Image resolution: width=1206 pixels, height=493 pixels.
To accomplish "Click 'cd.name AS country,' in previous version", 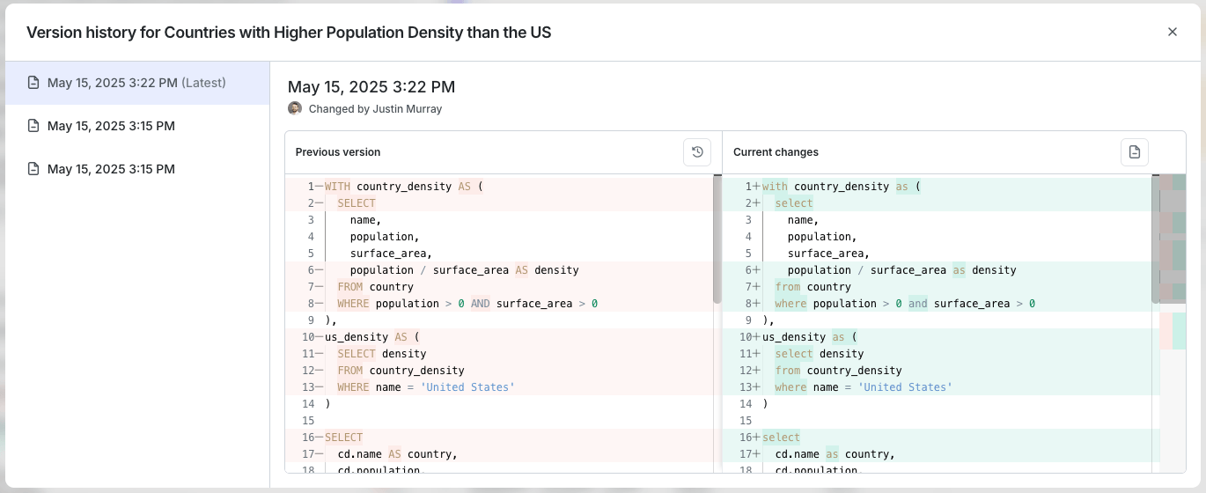I will point(397,454).
